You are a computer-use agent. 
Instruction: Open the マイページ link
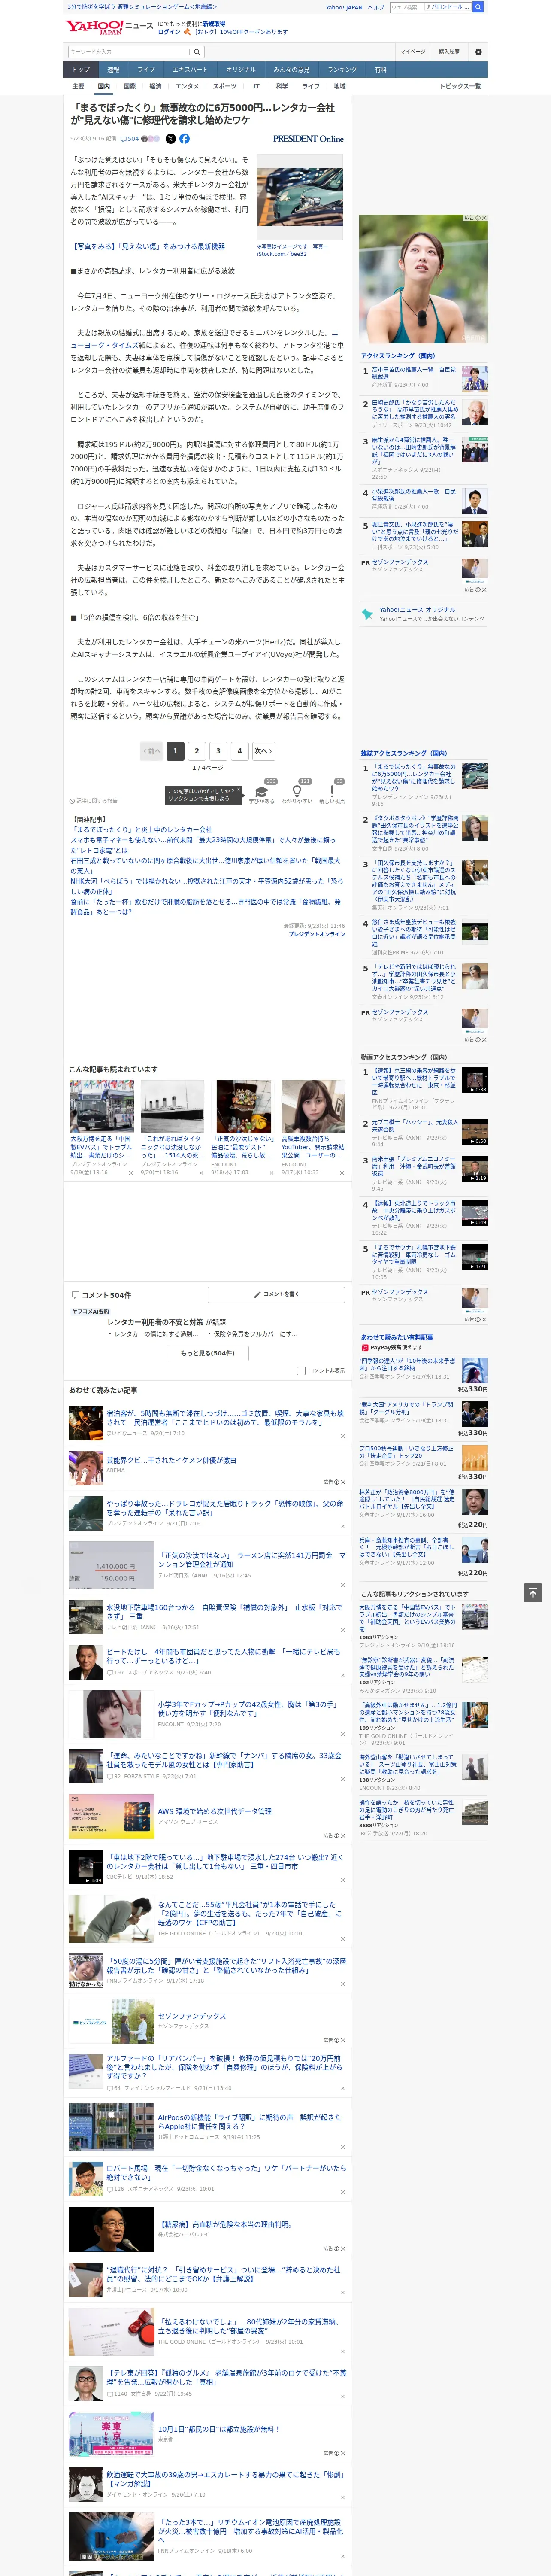413,52
